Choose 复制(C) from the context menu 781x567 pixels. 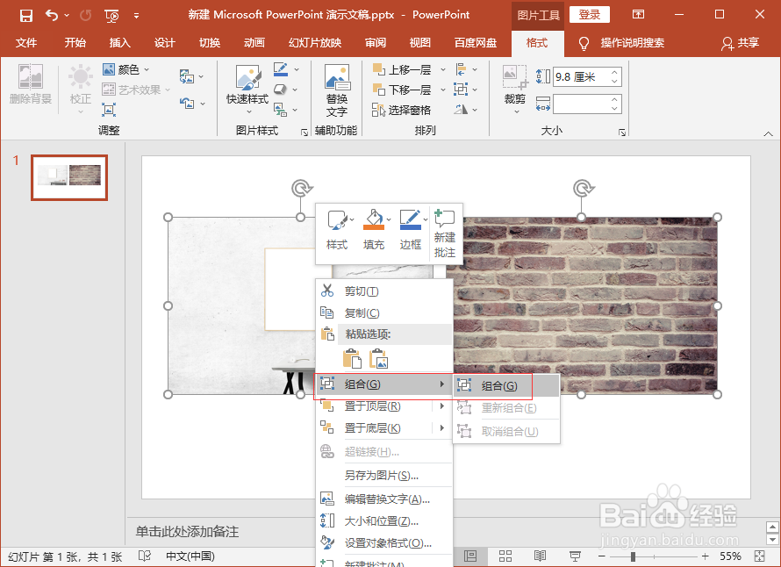[384, 312]
